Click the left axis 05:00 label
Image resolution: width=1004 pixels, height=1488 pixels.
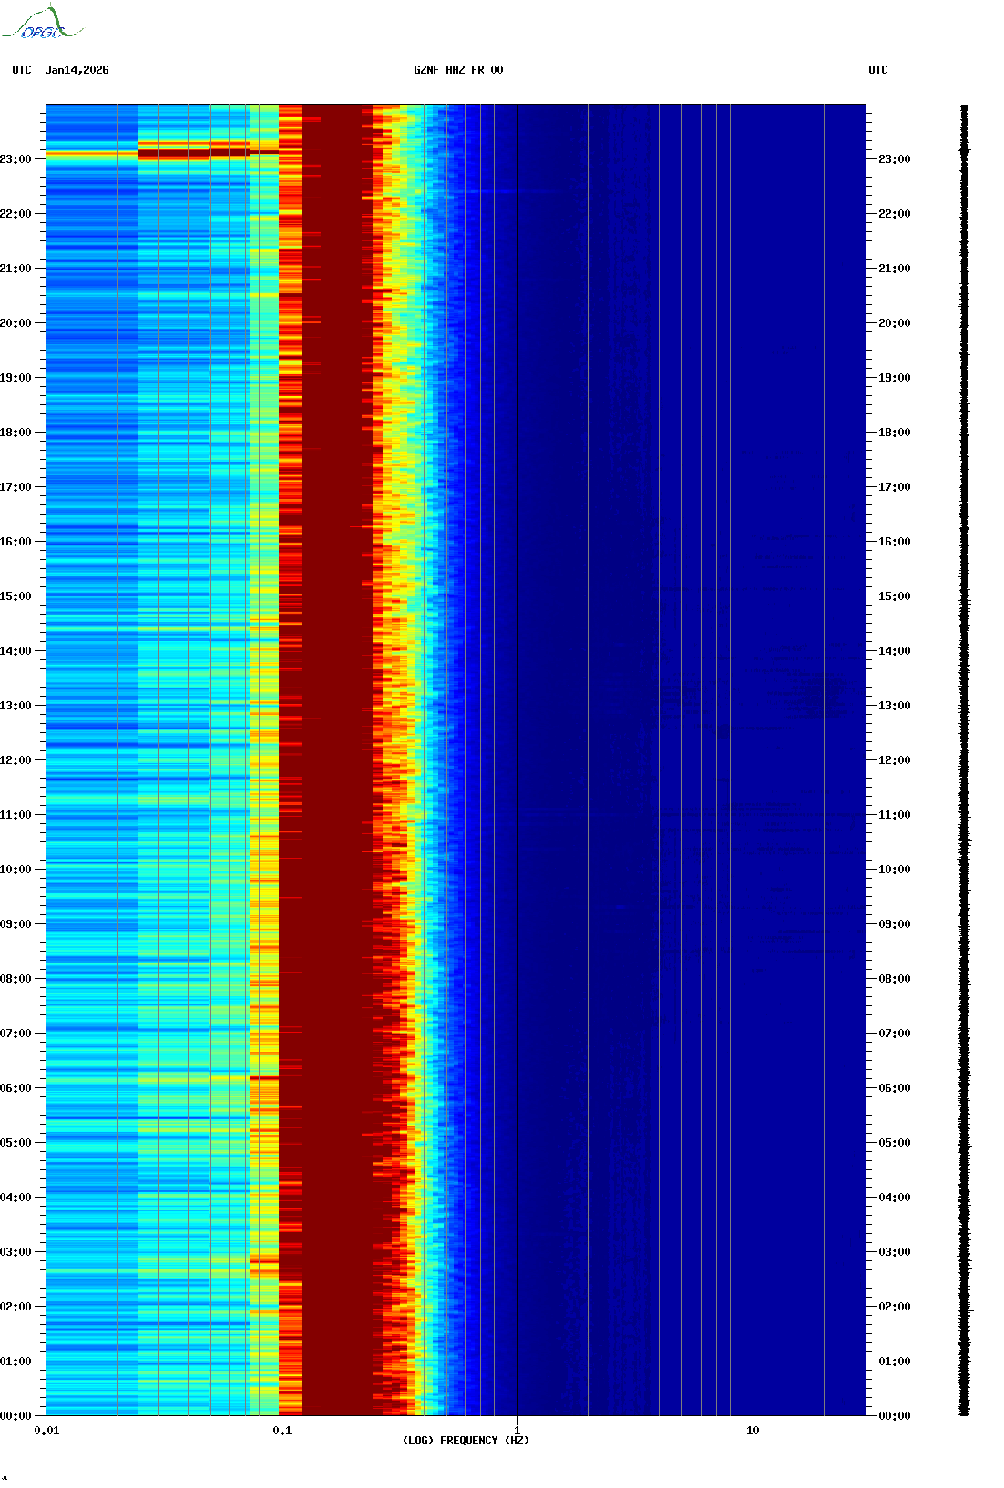(x=15, y=1143)
